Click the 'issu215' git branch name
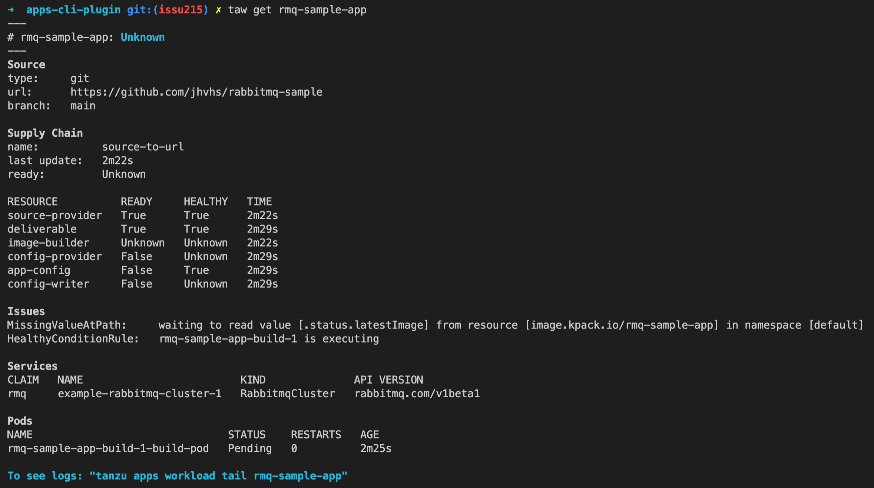 click(181, 10)
